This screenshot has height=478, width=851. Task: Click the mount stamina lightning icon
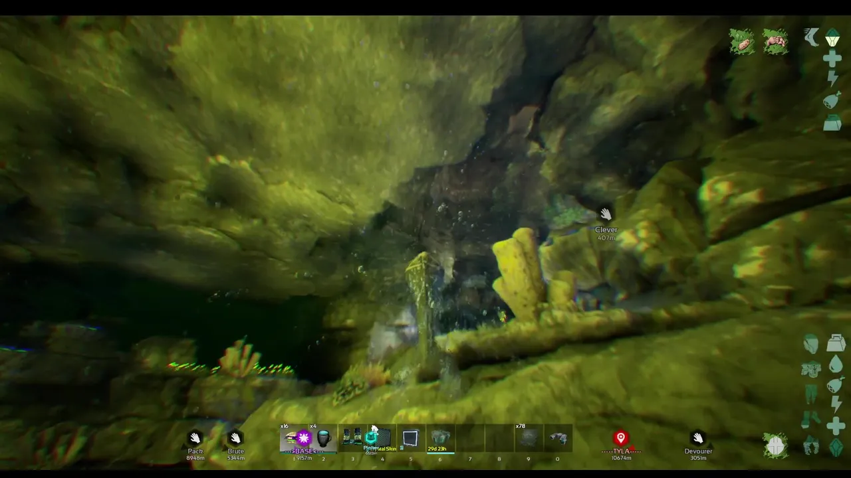[832, 79]
